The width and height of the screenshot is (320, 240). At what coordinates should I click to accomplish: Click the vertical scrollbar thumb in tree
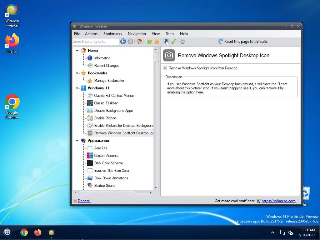tap(156, 57)
